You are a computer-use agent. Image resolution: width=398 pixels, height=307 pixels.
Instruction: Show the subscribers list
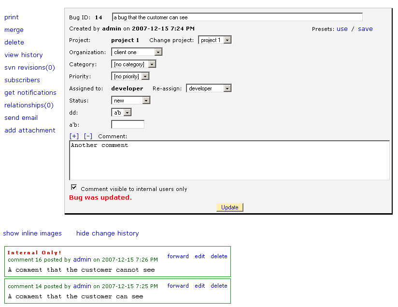tap(22, 80)
